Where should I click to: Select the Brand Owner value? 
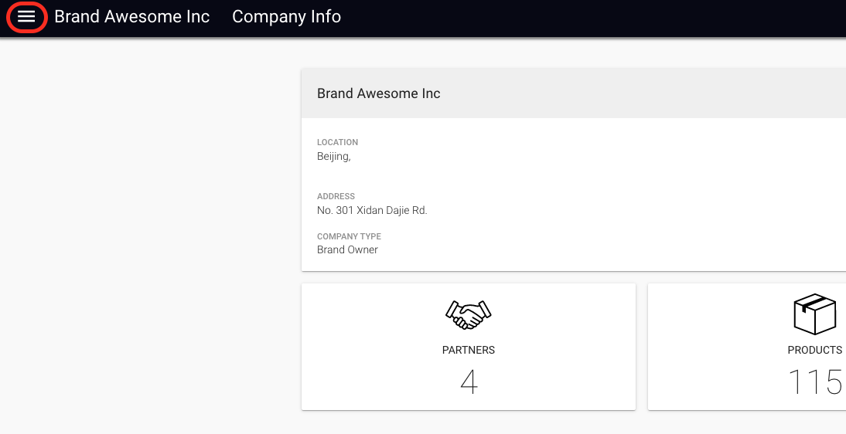tap(347, 249)
